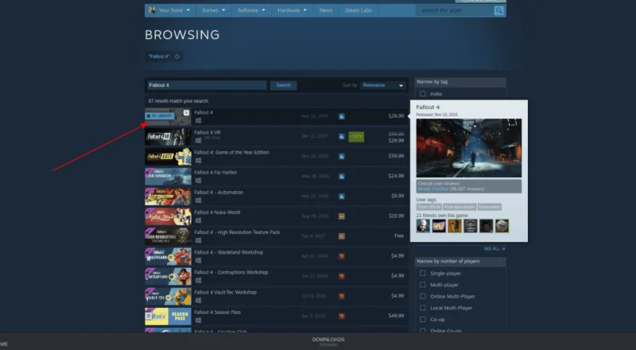Open the Vault-Tec Workshop thumbnail
Viewport: 636px width, 350px height.
(x=168, y=296)
